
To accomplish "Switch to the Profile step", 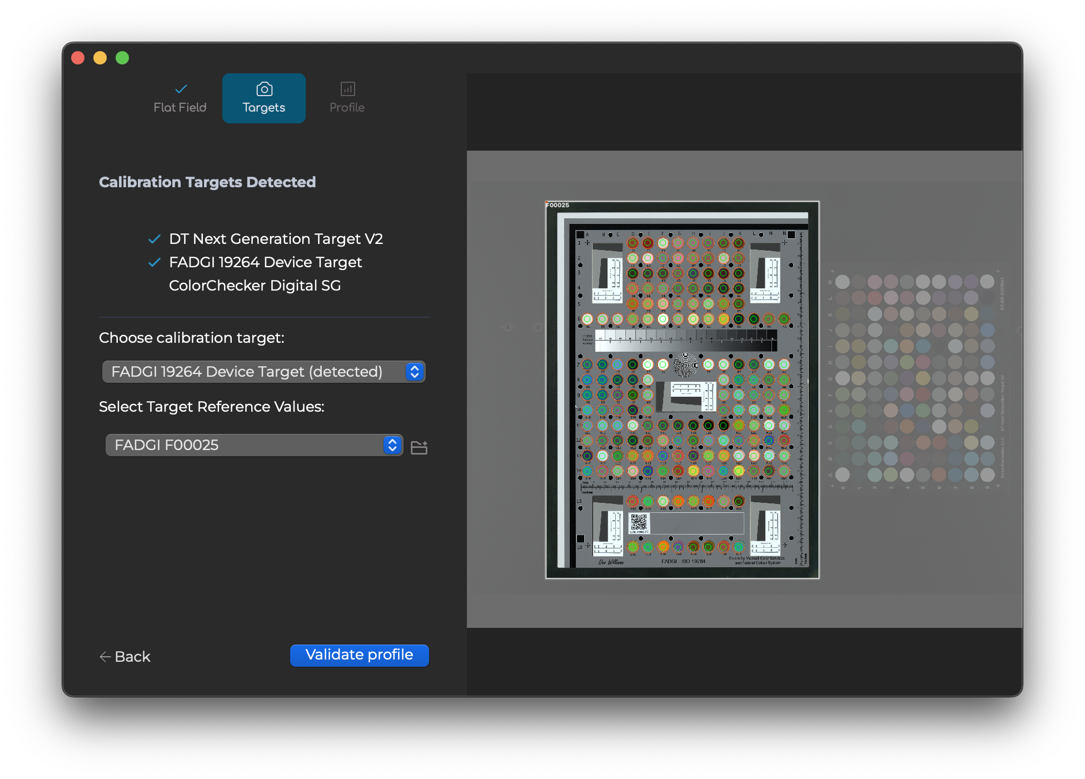I will click(347, 98).
